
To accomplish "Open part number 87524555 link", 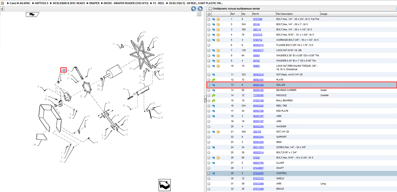I will click(258, 173).
